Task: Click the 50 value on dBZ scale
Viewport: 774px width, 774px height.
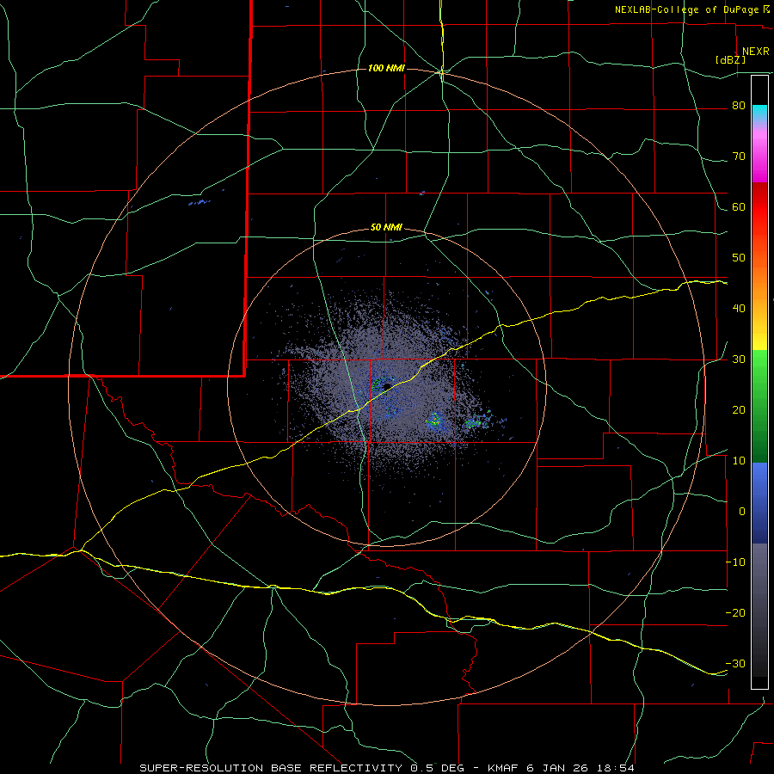Action: coord(739,258)
